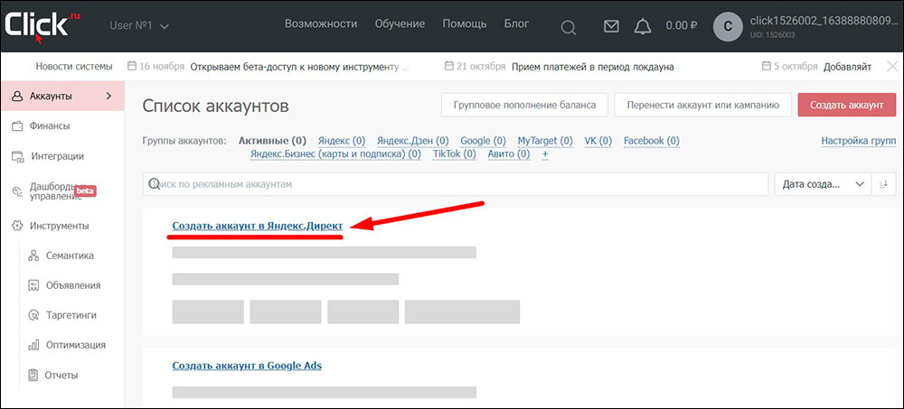Select the Facebook (0) group filter
The height and width of the screenshot is (409, 904).
point(652,141)
